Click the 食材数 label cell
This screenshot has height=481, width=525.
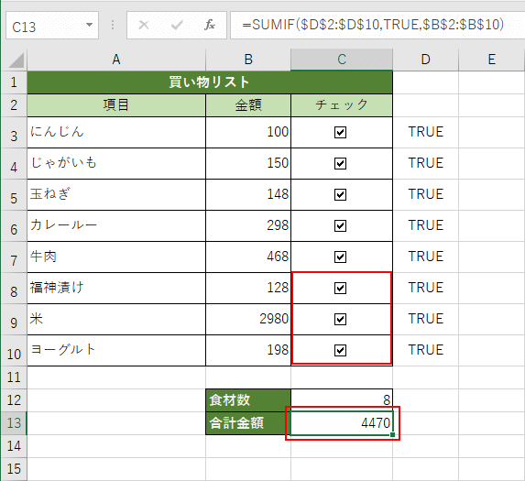click(248, 400)
